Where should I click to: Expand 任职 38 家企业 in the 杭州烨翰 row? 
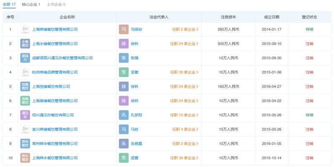[184, 72]
